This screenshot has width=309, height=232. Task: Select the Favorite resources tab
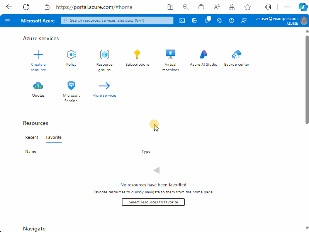pyautogui.click(x=54, y=137)
